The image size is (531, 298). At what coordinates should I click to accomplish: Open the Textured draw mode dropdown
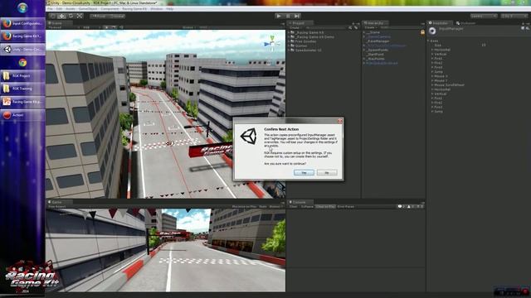[63, 27]
